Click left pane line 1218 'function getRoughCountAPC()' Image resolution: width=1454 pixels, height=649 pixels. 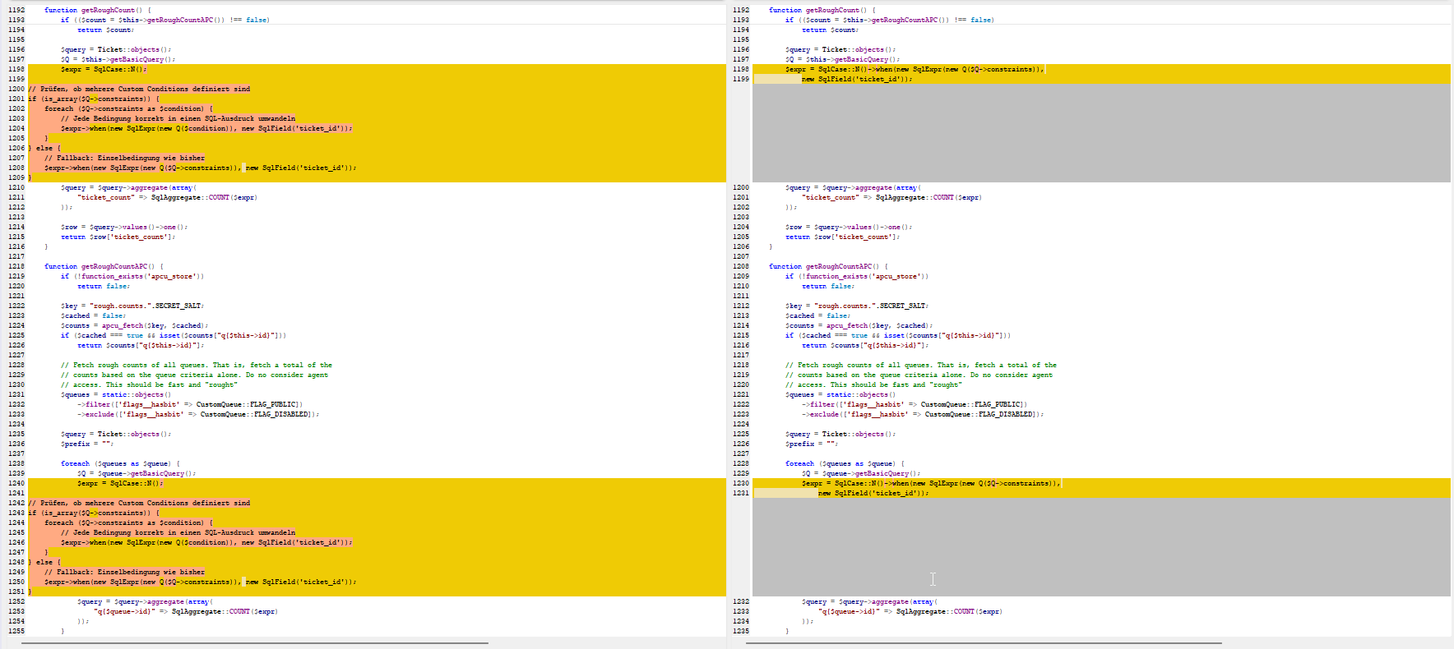[104, 266]
